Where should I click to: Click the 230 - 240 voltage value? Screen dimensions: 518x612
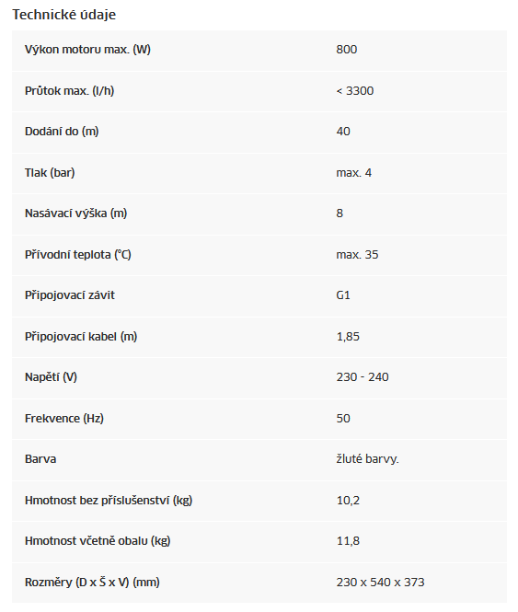click(363, 377)
